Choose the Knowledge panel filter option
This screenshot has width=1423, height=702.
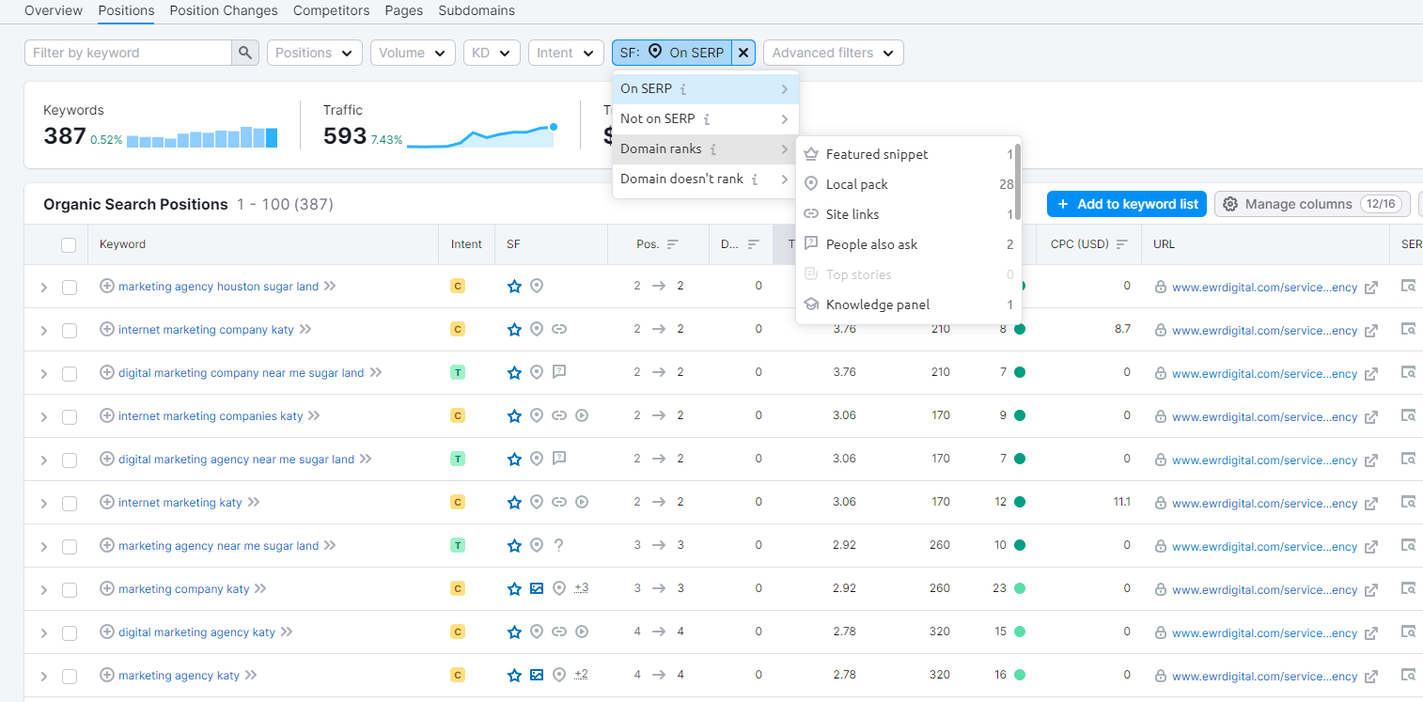[875, 304]
